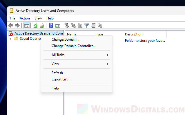Viewport: 185px width, 115px height.
Task: Open the All Tasks submenu
Action: tap(77, 55)
